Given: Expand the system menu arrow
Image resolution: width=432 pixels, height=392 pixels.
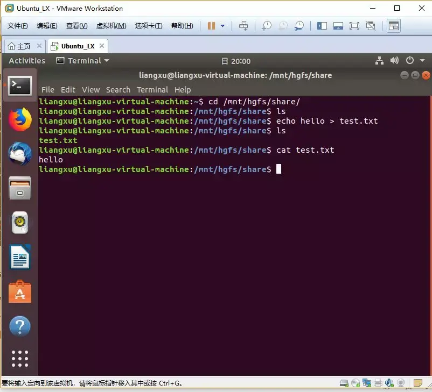Looking at the screenshot, I should (422, 61).
